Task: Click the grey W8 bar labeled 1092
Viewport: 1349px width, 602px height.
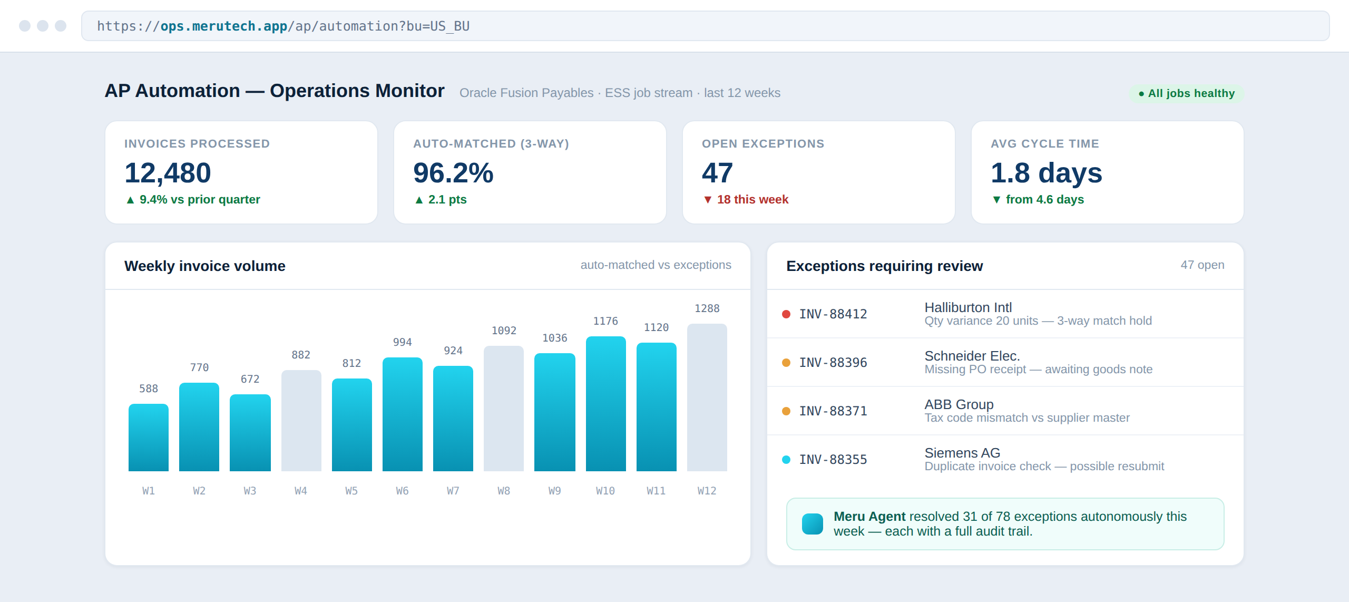Action: tap(504, 409)
